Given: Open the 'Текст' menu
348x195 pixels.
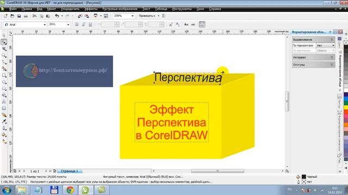Looking at the screenshot, I should 146,9.
